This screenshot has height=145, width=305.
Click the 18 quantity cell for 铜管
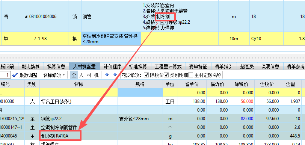tap(266, 17)
